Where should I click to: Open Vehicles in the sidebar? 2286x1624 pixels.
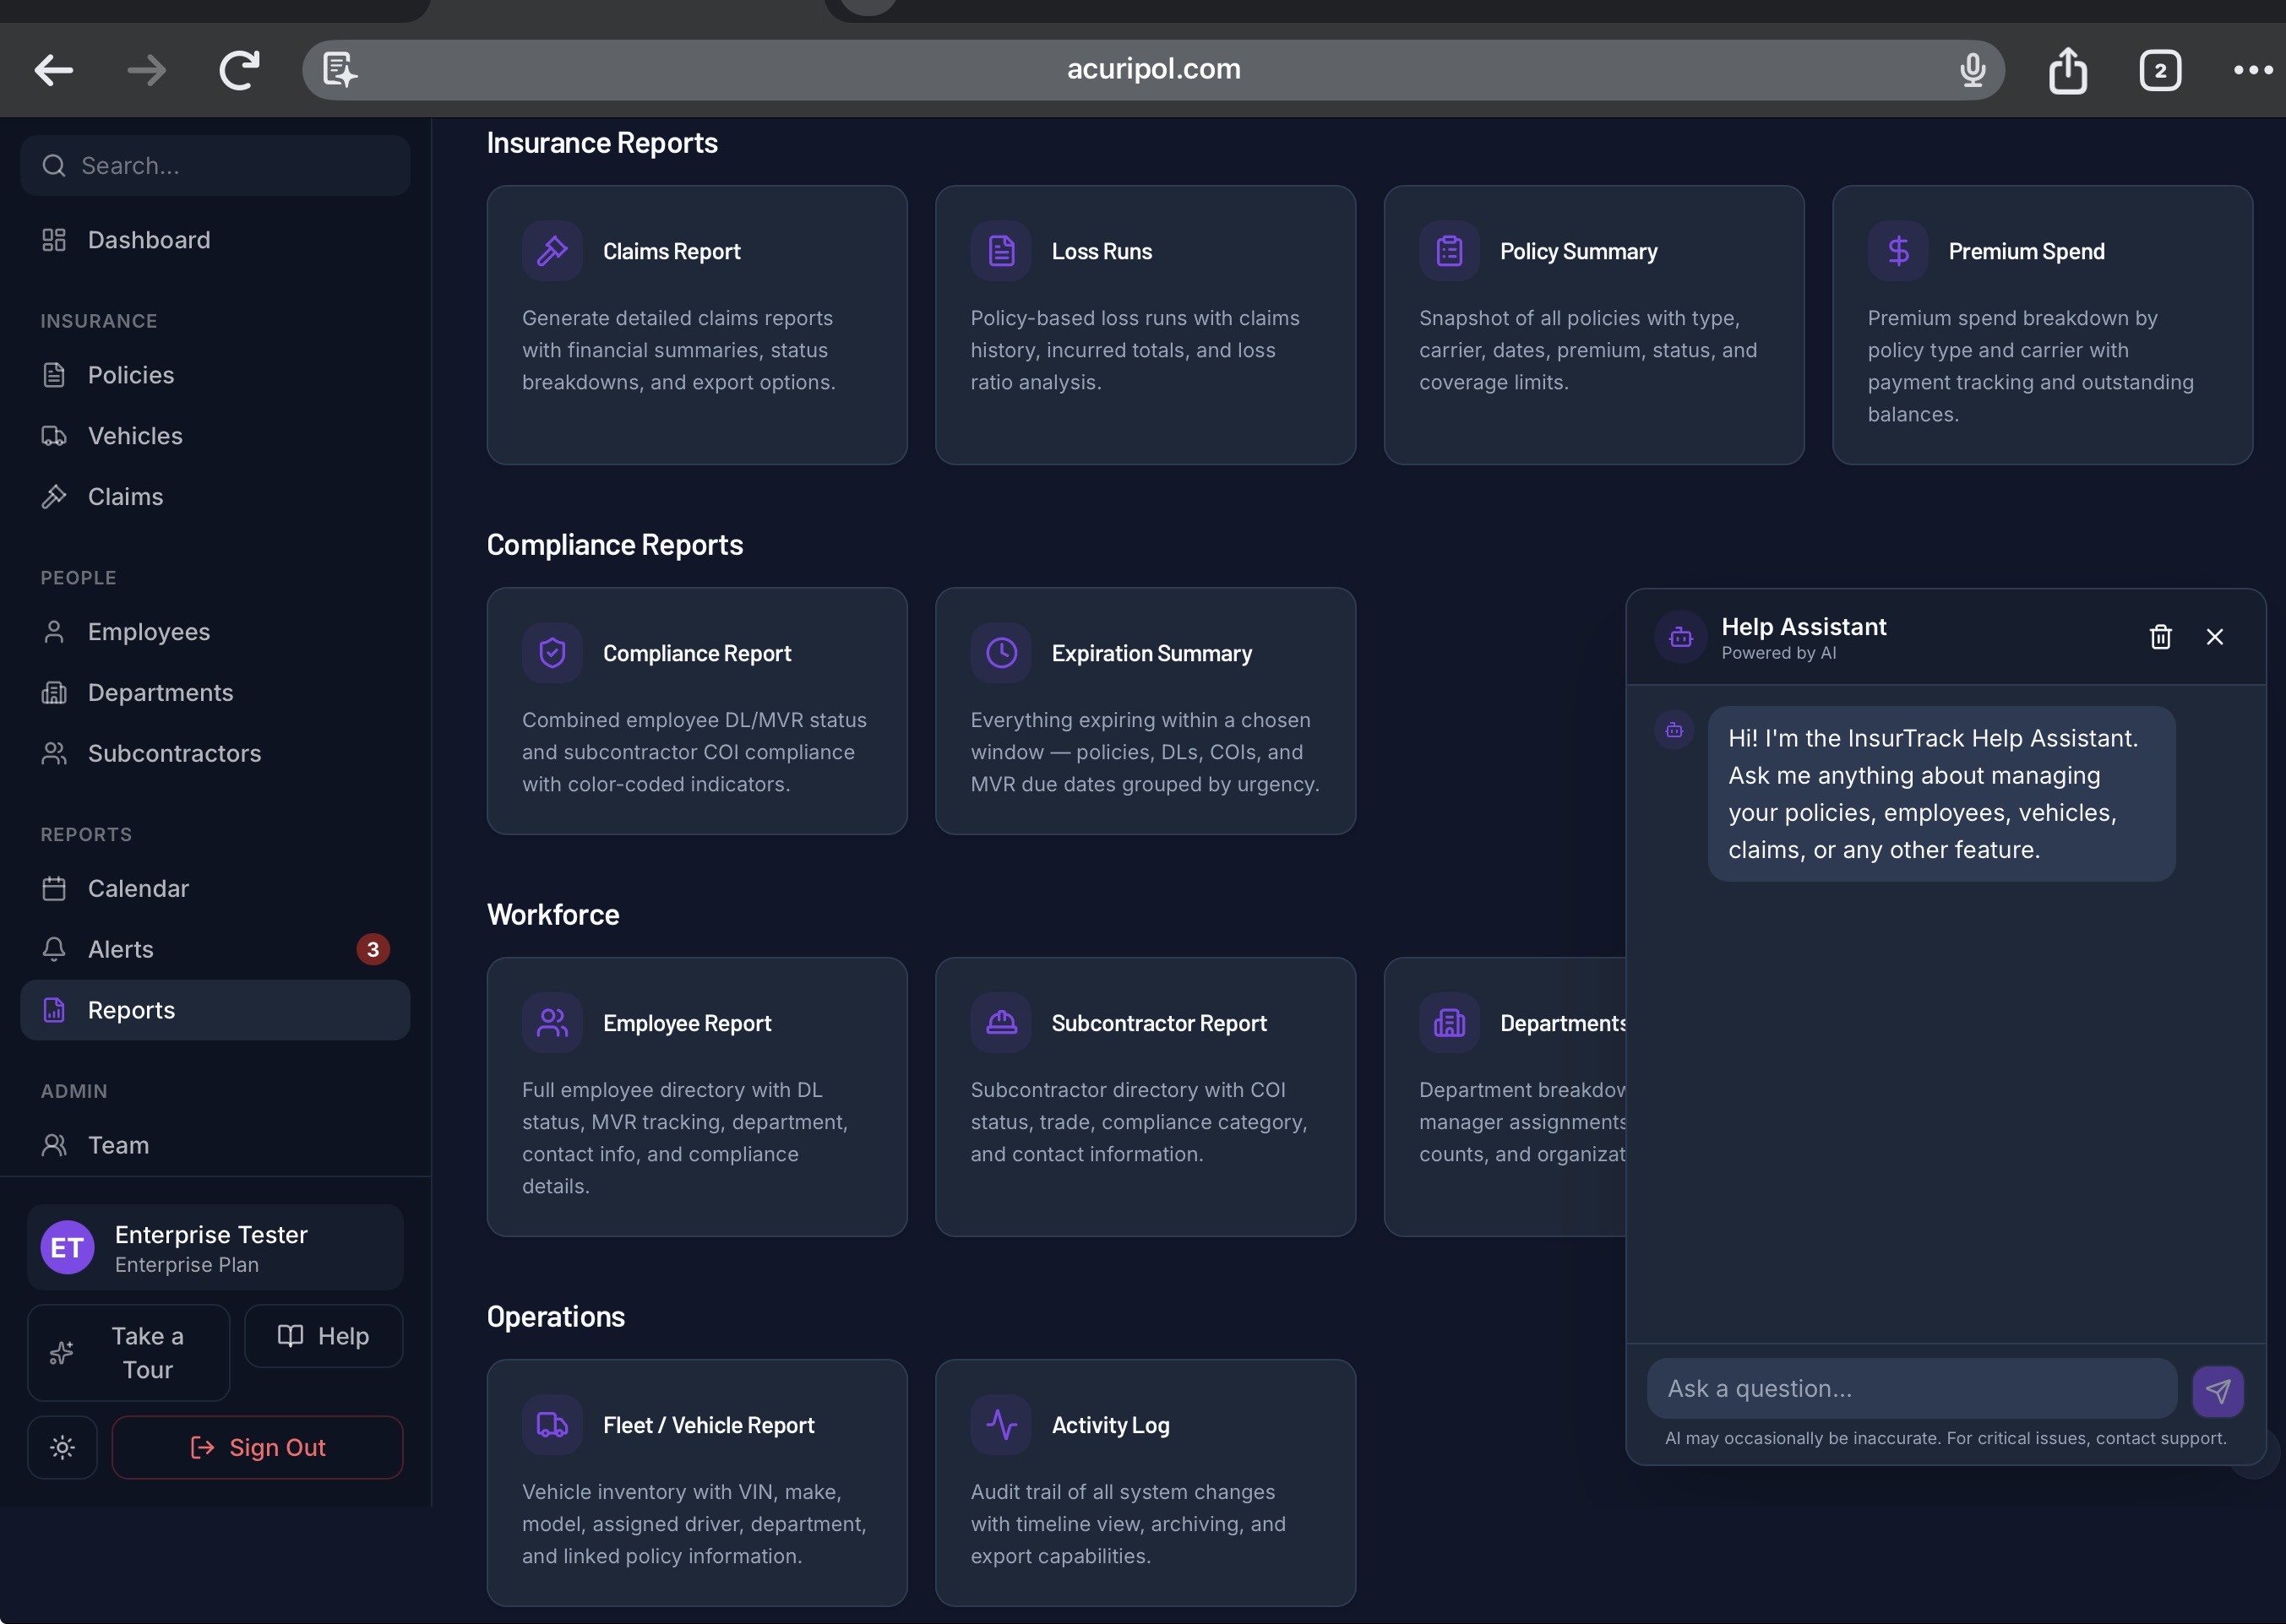(135, 436)
